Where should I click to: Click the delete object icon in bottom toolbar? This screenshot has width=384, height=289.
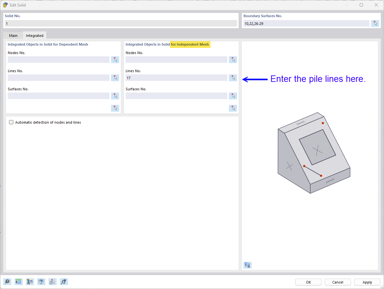[x=52, y=282]
